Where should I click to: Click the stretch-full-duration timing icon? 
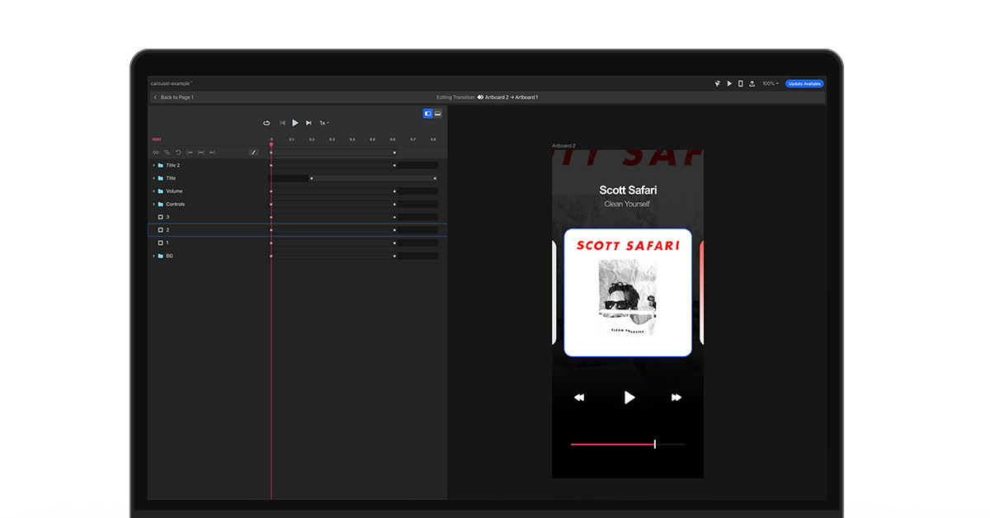point(200,152)
